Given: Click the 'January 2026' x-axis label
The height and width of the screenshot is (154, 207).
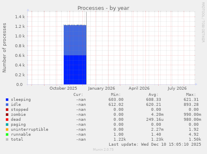Looking at the screenshot, I should click(x=102, y=88).
